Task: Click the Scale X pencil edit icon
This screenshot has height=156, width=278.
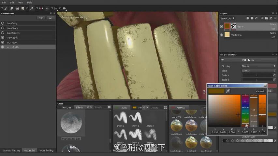Action: pos(274,75)
